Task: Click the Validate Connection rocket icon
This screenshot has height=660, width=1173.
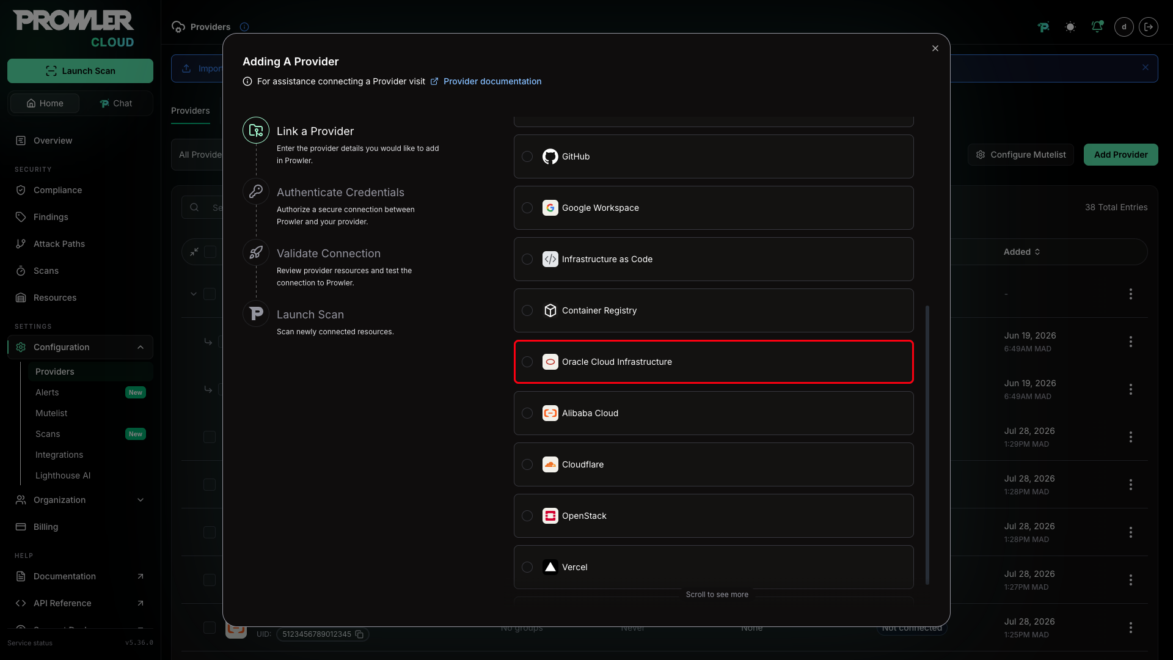Action: pos(256,252)
